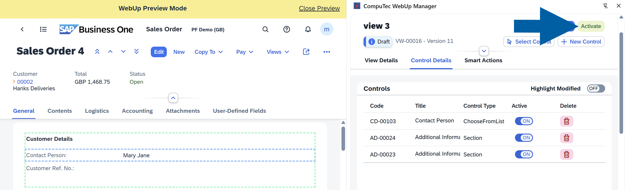Go to previous record up arrow
628x190 pixels.
110,52
